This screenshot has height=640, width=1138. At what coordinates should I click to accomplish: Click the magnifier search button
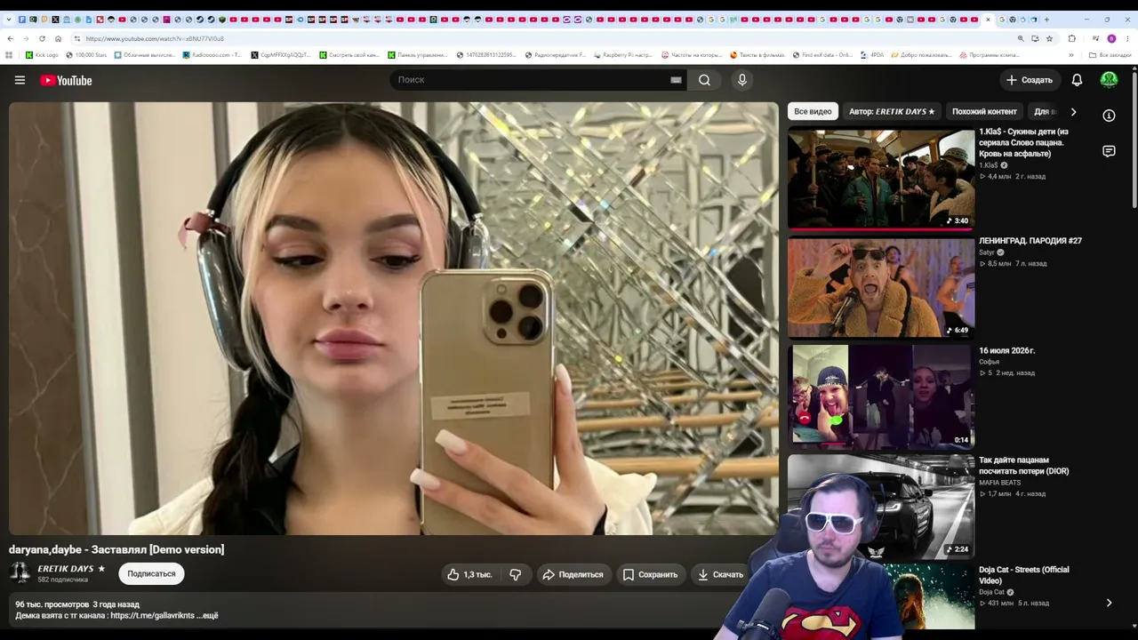click(x=704, y=80)
